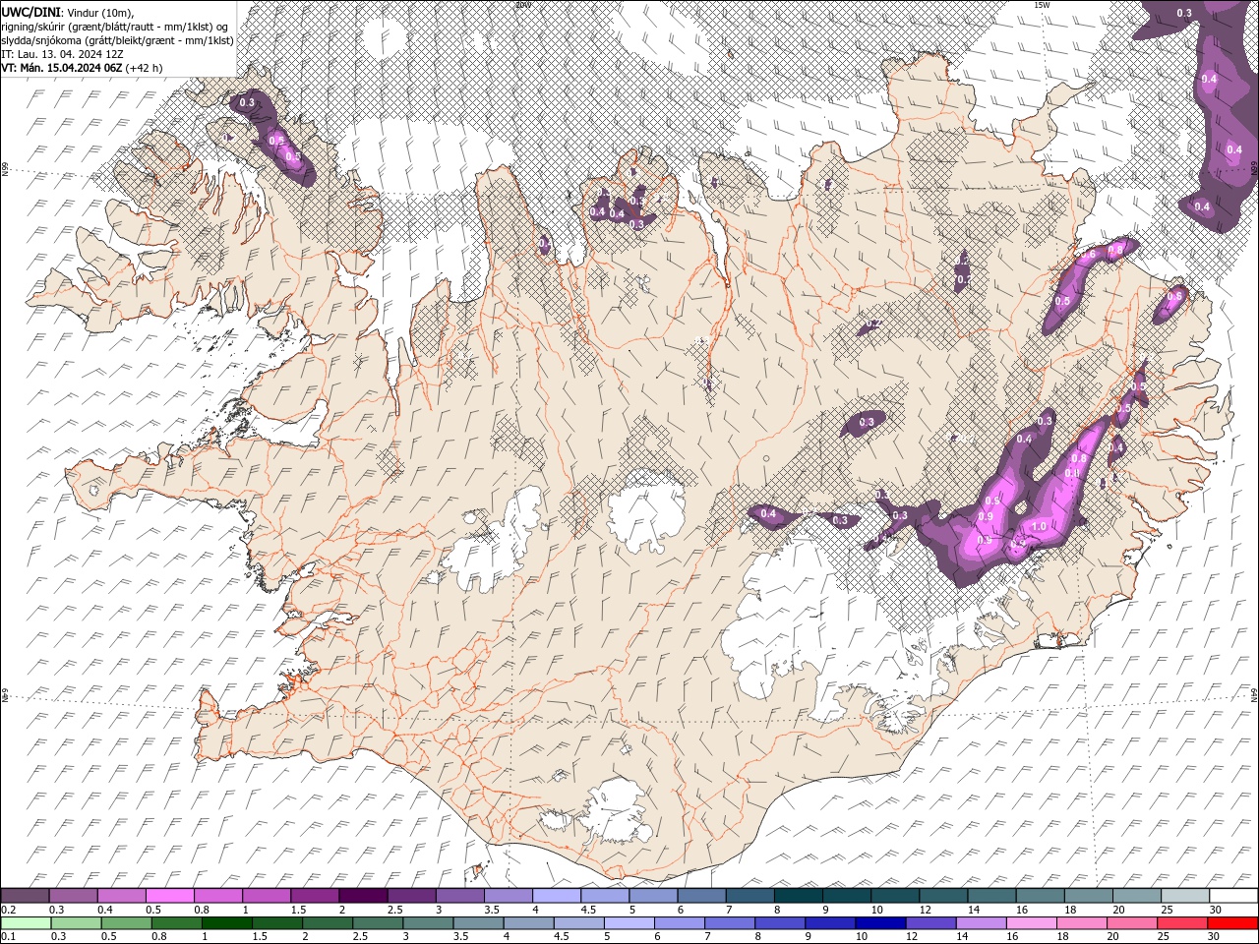The image size is (1259, 944).
Task: Select the darkest purple 2 swatch, upper legend
Action: tap(363, 896)
